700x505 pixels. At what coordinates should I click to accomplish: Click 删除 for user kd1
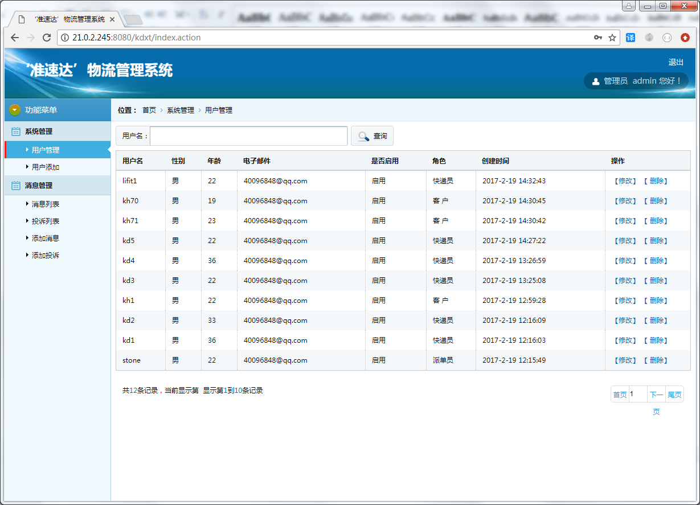(x=656, y=340)
